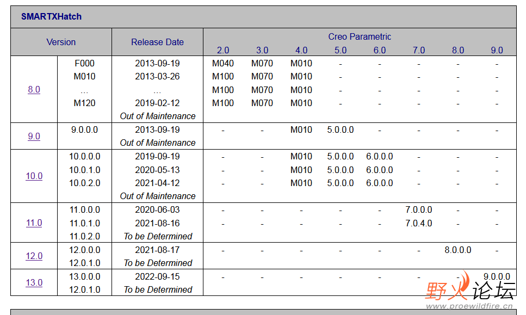Click the Creo Parametric header

coord(360,37)
